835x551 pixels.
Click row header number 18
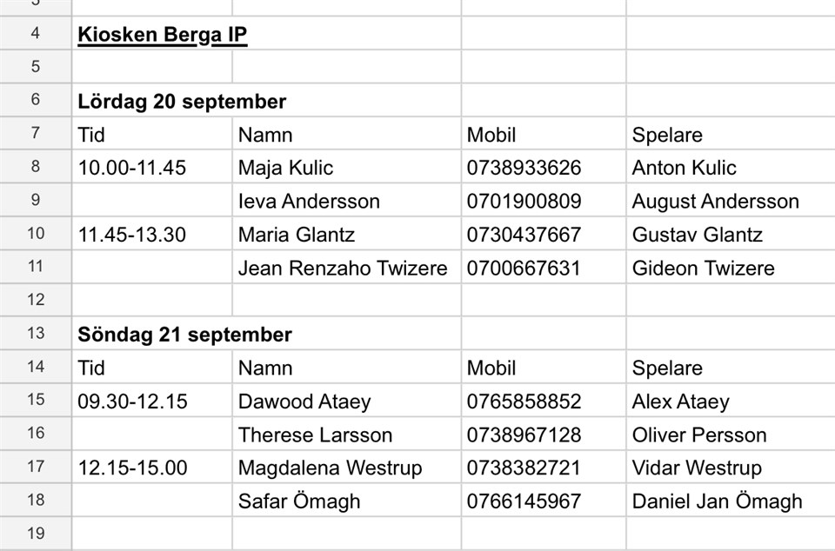click(x=36, y=500)
